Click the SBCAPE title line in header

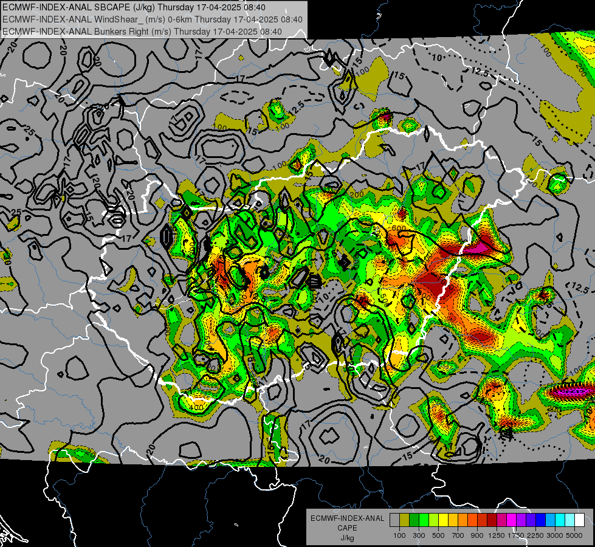tap(134, 7)
